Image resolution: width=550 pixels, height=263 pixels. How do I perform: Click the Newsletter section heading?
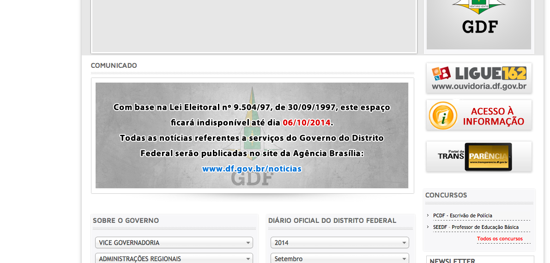click(x=452, y=261)
